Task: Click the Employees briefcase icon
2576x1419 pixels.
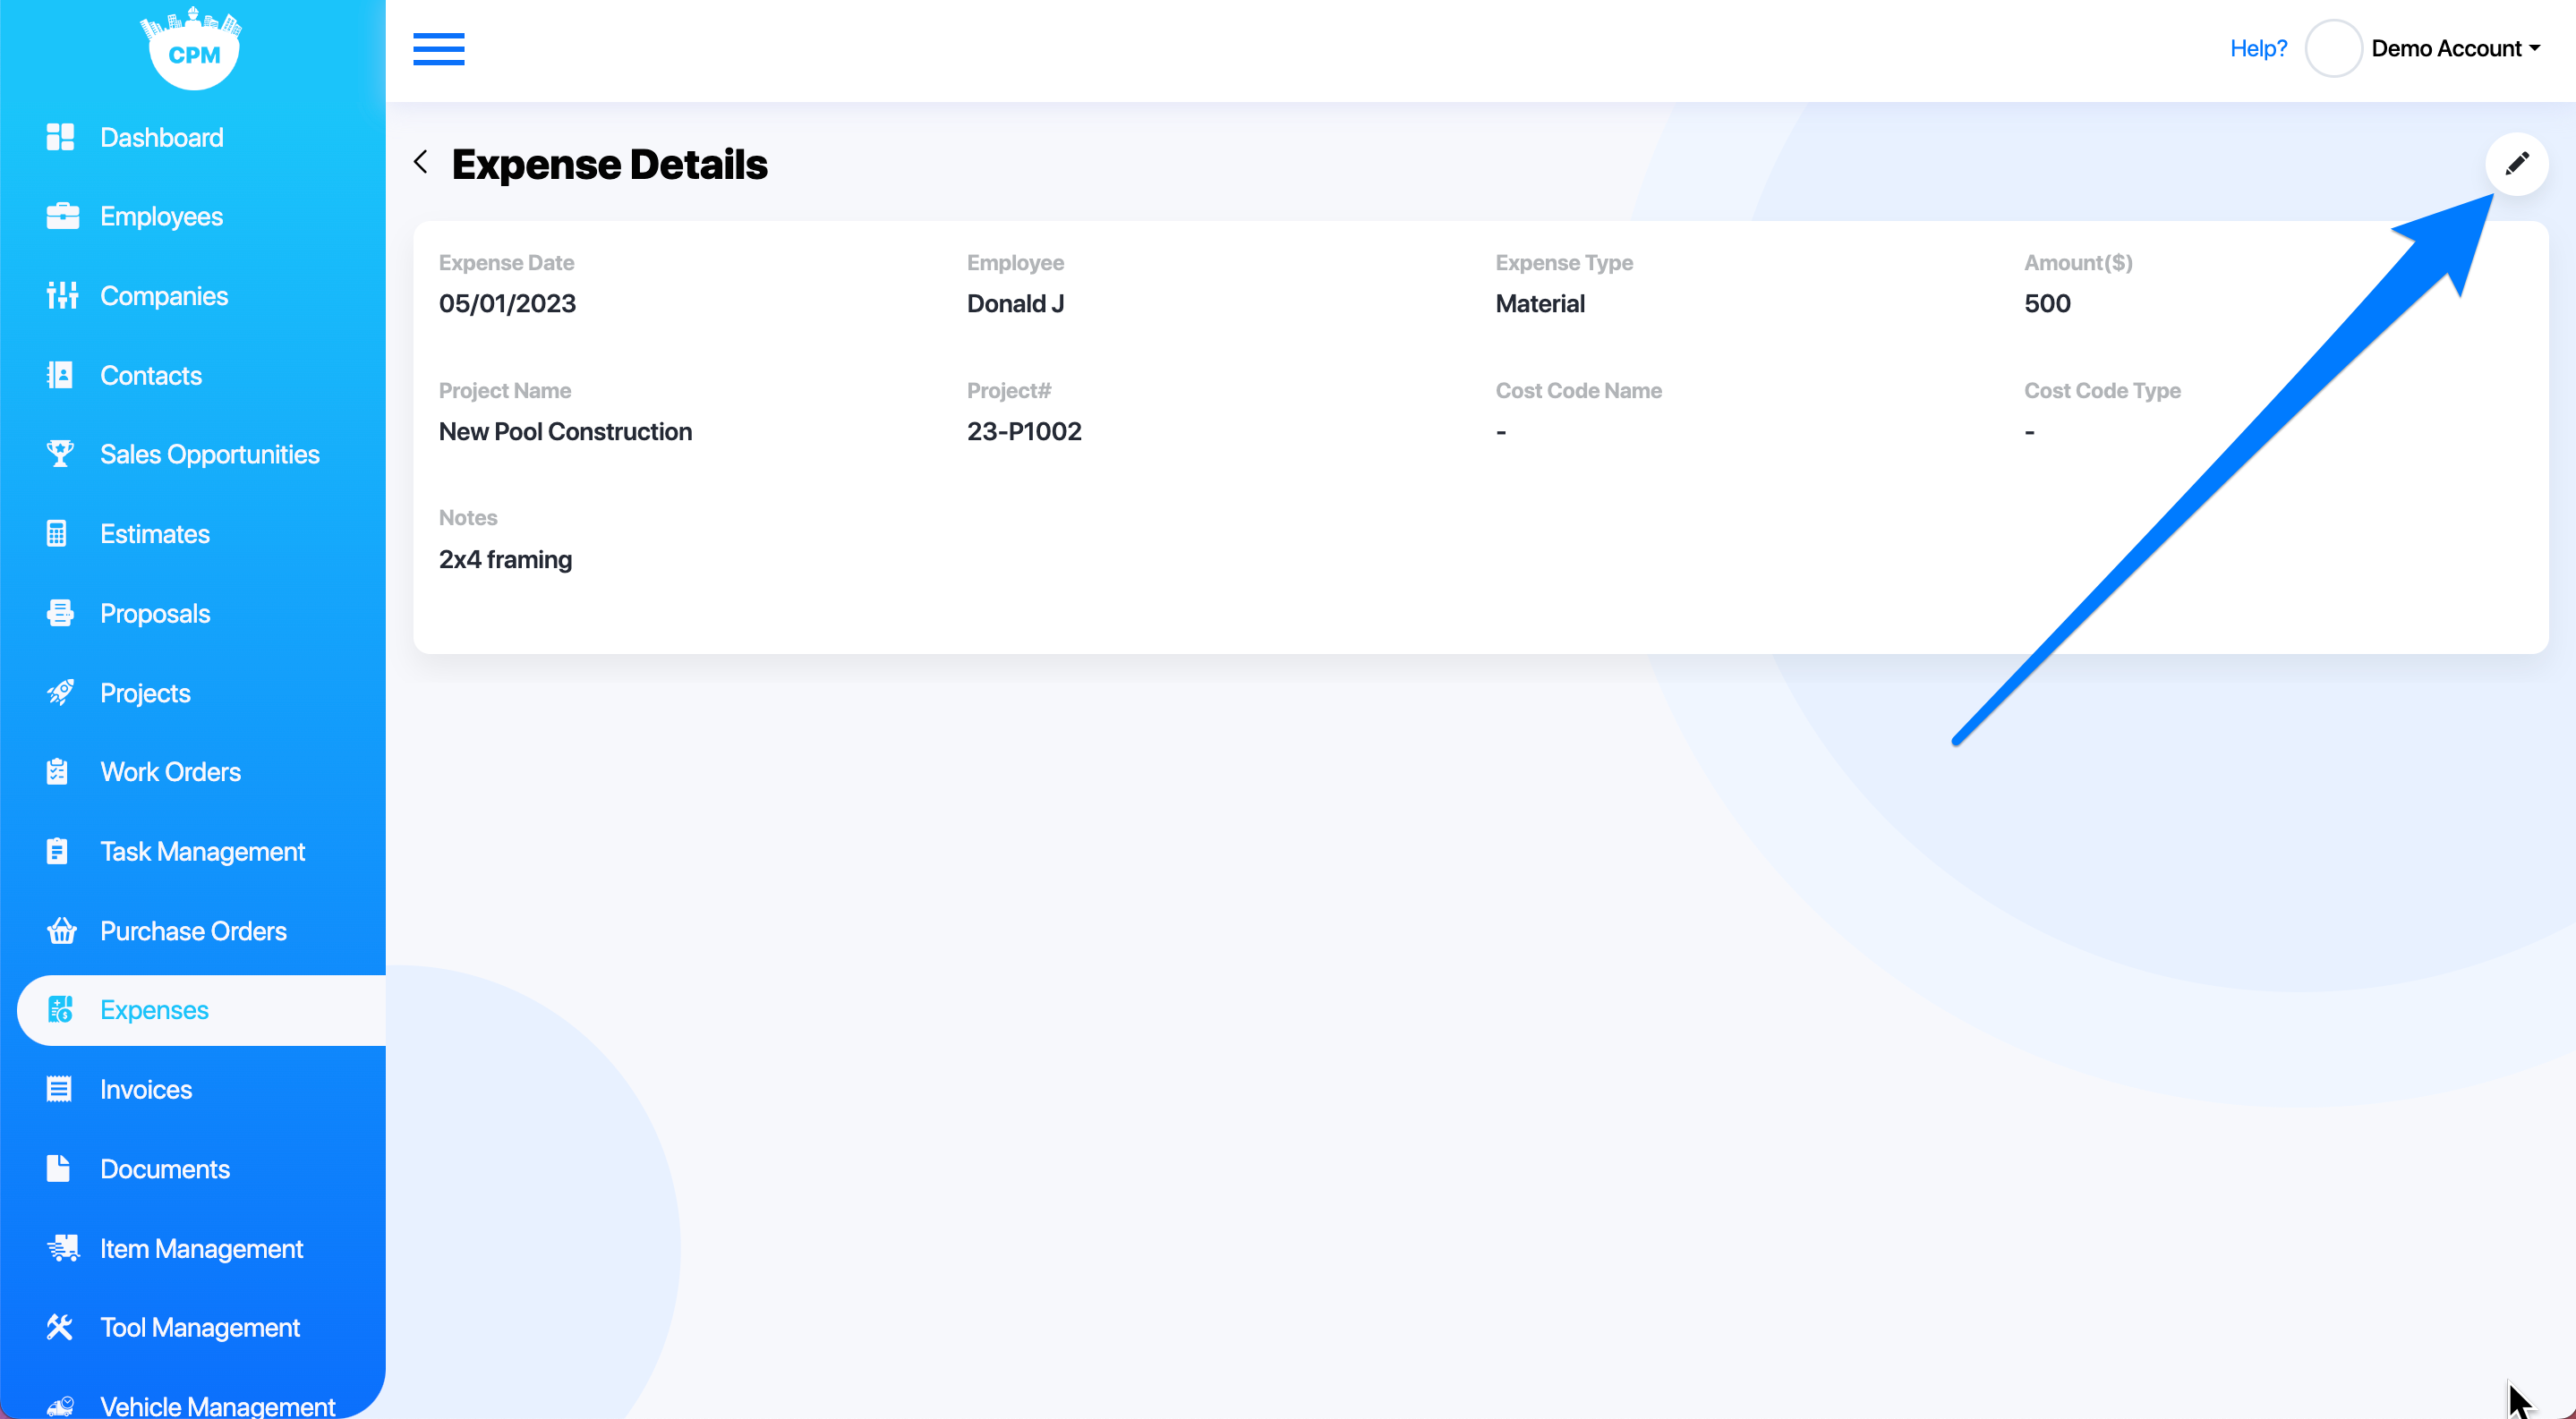Action: (61, 216)
